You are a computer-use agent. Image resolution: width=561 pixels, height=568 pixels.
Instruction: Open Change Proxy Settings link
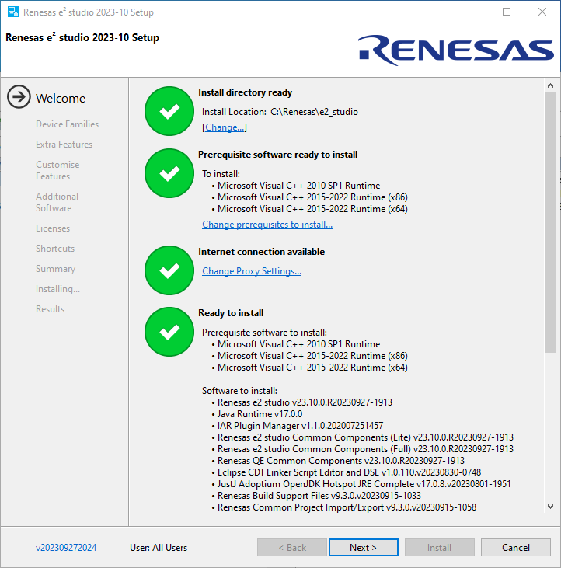click(252, 271)
